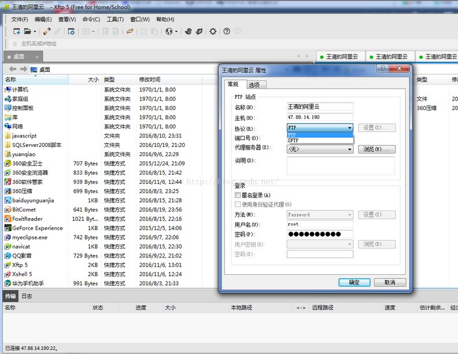Click the 用户名 input field
Screen dimensions: 458x354
(319, 224)
